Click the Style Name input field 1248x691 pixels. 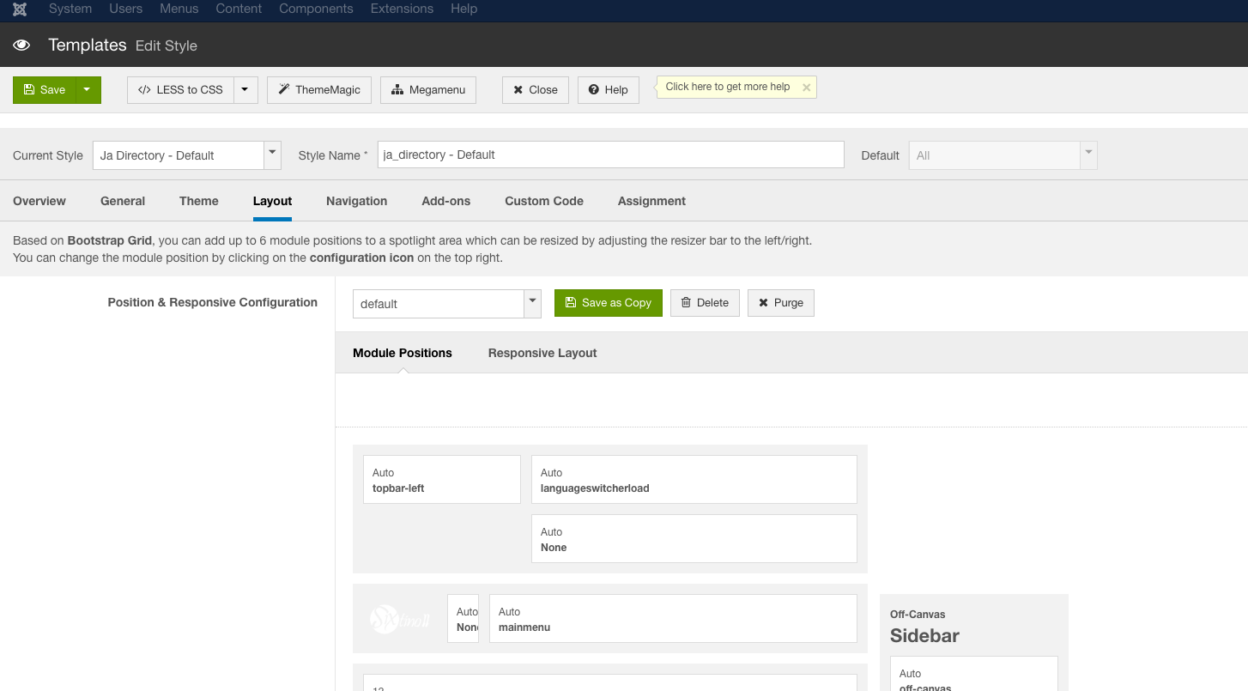pos(610,155)
